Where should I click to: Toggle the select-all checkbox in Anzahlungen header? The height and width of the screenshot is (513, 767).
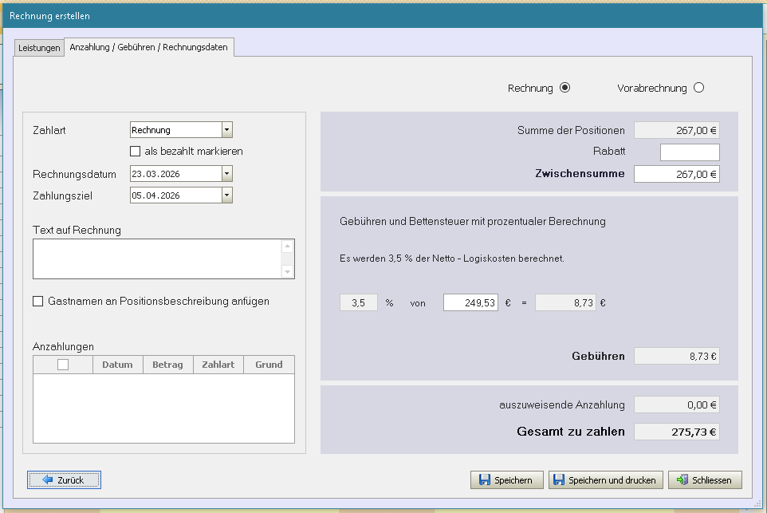click(x=63, y=365)
